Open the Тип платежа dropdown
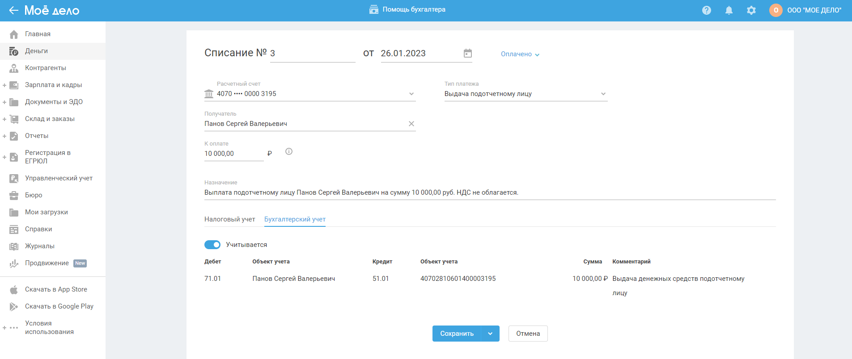Image resolution: width=852 pixels, height=359 pixels. tap(603, 94)
